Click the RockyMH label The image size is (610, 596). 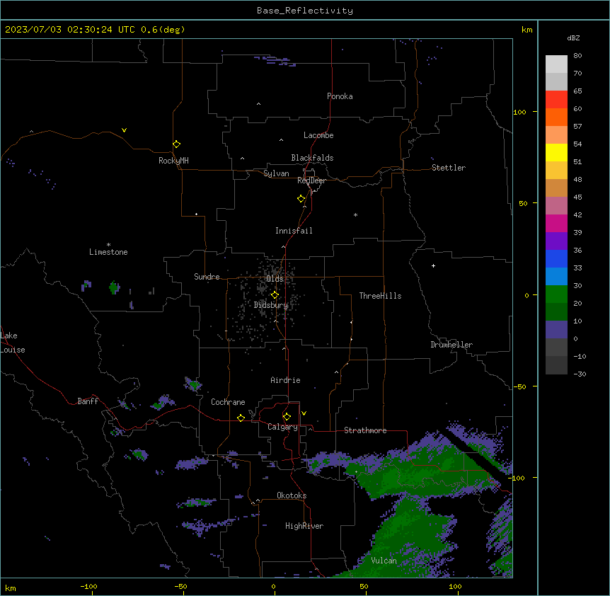pos(173,160)
